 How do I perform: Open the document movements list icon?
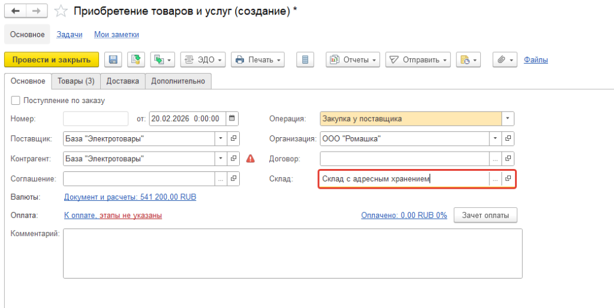pyautogui.click(x=306, y=59)
